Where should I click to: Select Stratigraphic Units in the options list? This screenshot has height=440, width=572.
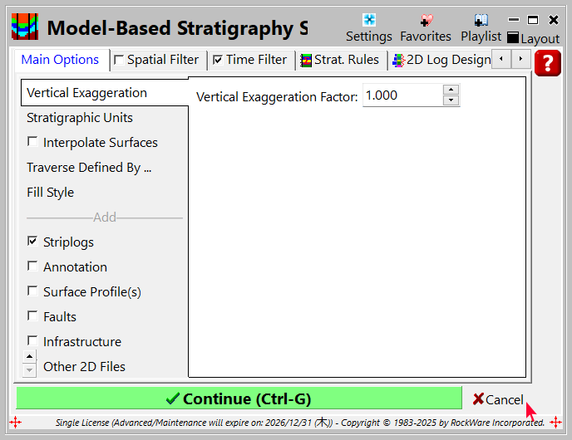80,118
